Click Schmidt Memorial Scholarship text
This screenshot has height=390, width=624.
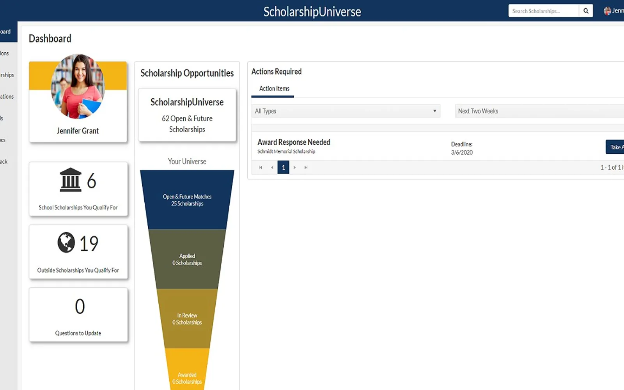pos(286,151)
